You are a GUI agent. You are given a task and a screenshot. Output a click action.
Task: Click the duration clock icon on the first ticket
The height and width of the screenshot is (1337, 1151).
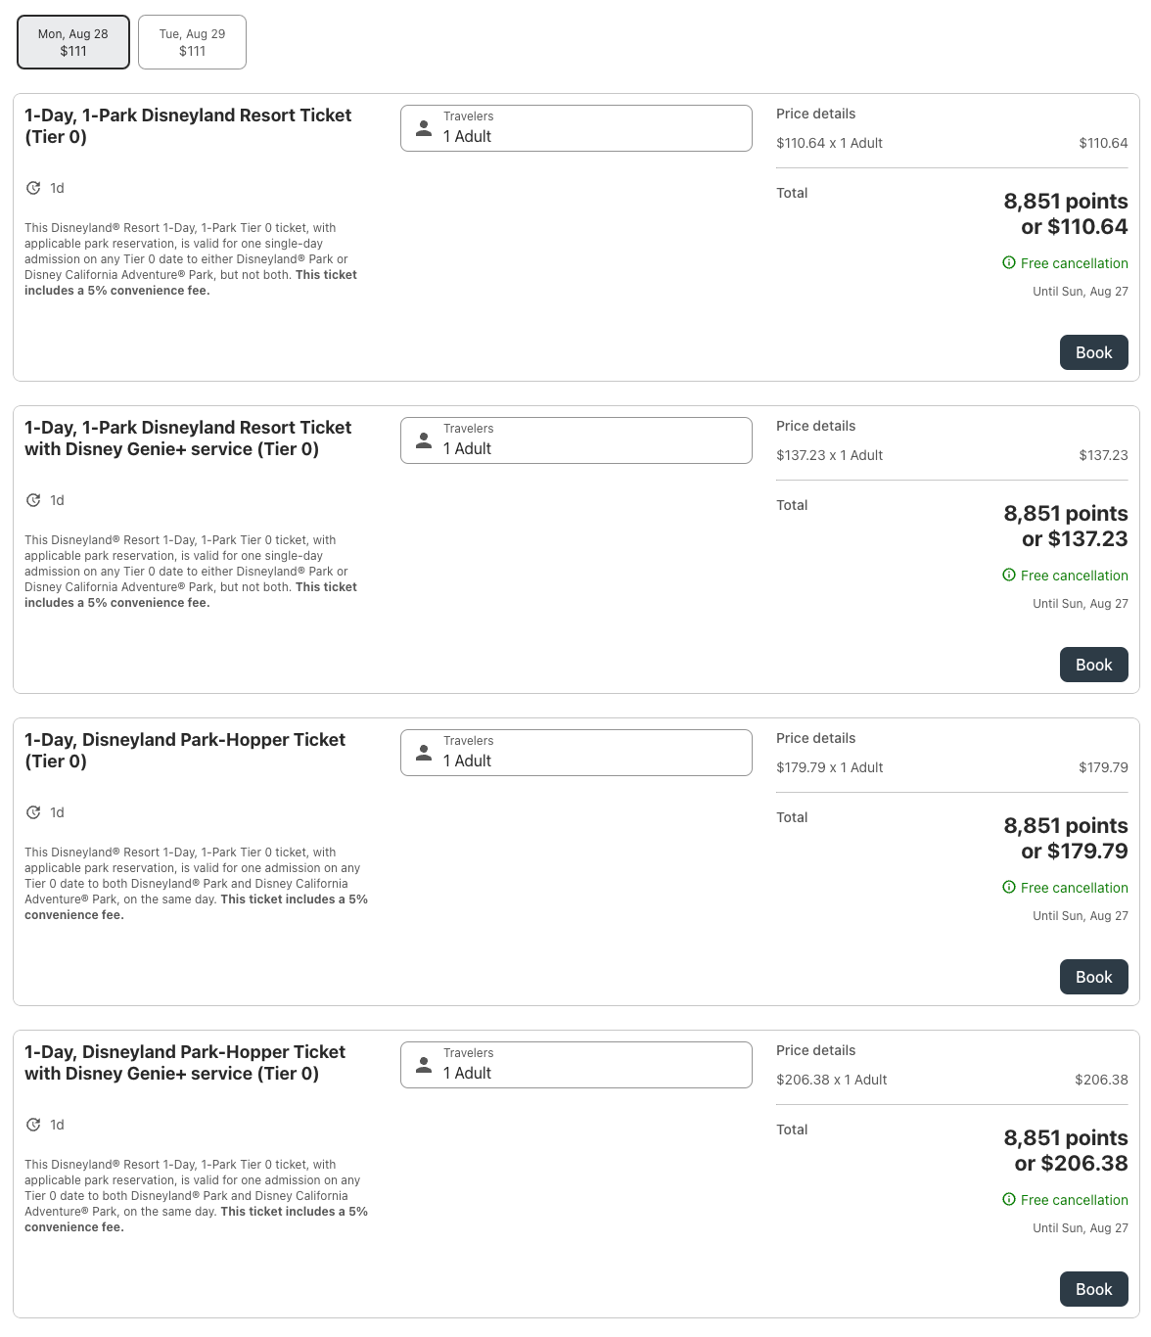[x=33, y=188]
